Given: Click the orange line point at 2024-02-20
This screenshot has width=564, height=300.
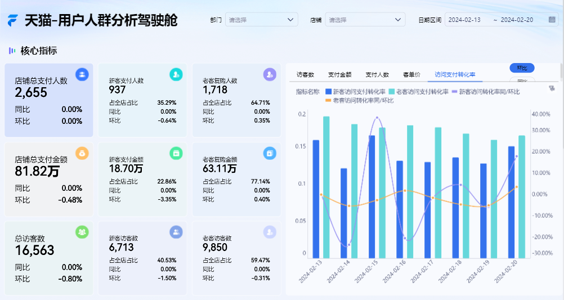Looking at the screenshot, I should click(x=517, y=187).
